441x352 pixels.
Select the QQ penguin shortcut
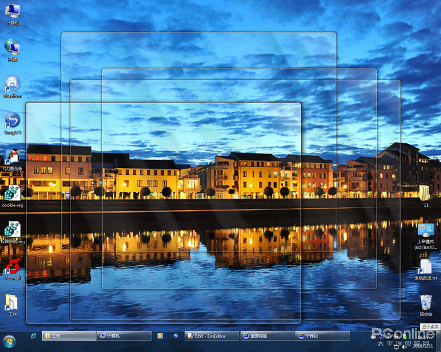(x=13, y=160)
